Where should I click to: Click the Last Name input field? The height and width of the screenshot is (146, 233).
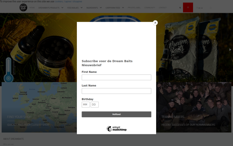pyautogui.click(x=116, y=91)
